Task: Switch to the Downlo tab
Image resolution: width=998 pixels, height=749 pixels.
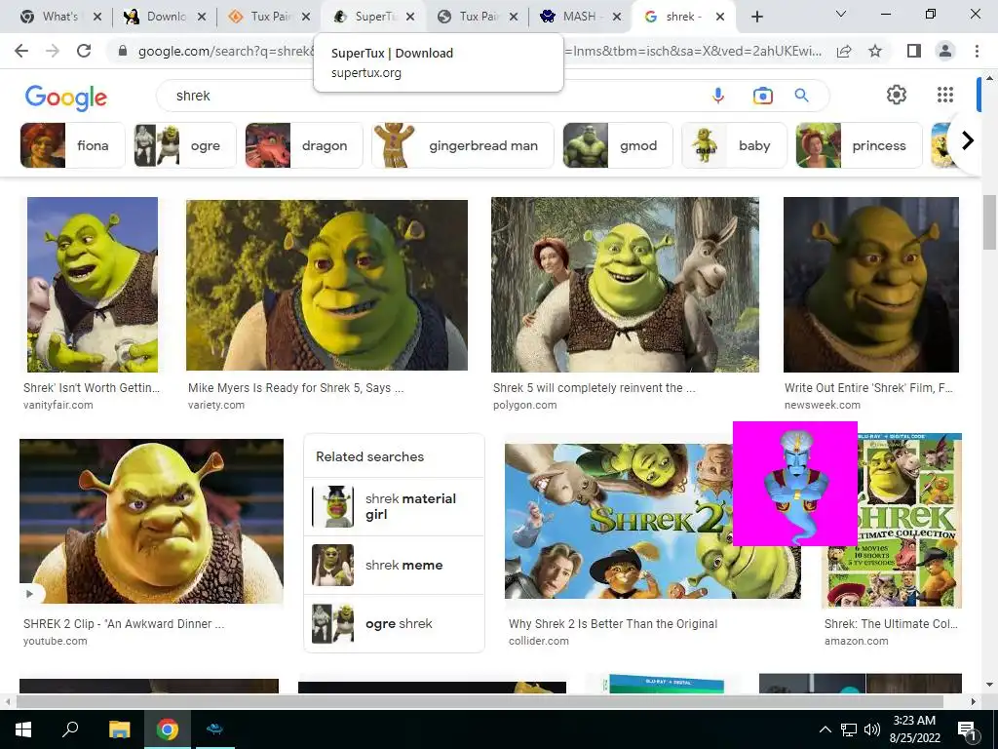Action: pyautogui.click(x=166, y=17)
